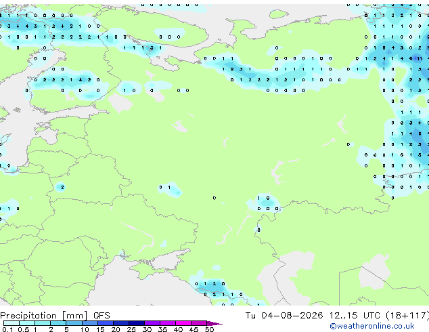Click the 35–40 mm legend color swatch
Image resolution: width=429 pixels, height=332 pixels.
(x=168, y=323)
